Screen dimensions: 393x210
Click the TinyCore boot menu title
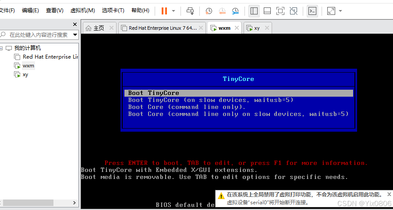[x=238, y=79]
